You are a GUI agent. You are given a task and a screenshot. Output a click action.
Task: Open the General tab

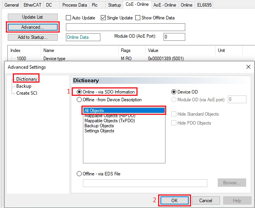(x=12, y=5)
